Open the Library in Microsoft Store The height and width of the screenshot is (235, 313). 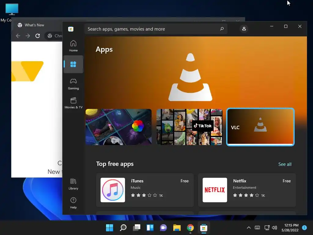pyautogui.click(x=73, y=184)
